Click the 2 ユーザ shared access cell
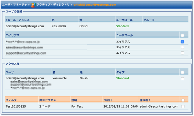The image size is (194, 116). tap(45, 106)
